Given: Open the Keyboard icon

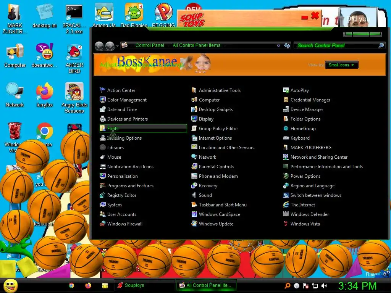Looking at the screenshot, I should (286, 138).
